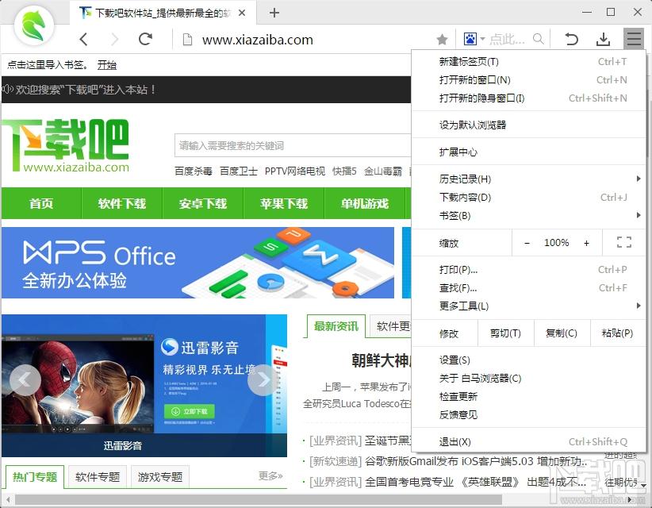Open the 苹果下载 navigation tab

284,203
